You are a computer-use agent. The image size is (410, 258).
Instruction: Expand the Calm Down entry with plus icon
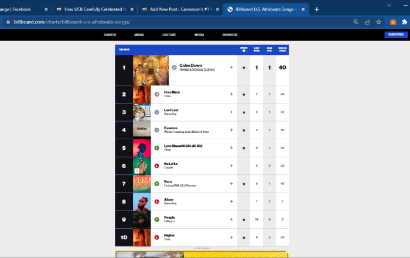click(231, 68)
